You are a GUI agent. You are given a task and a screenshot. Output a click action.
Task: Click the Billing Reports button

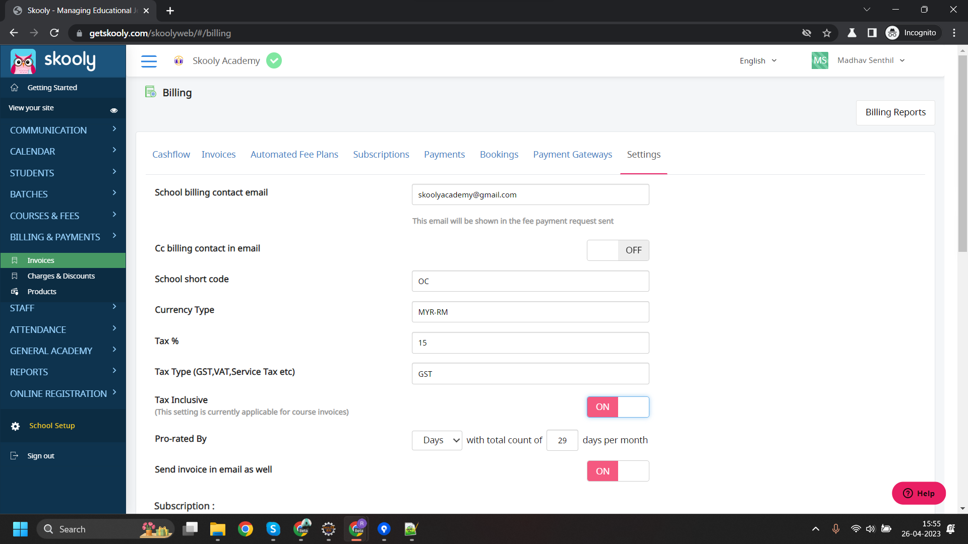[895, 112]
